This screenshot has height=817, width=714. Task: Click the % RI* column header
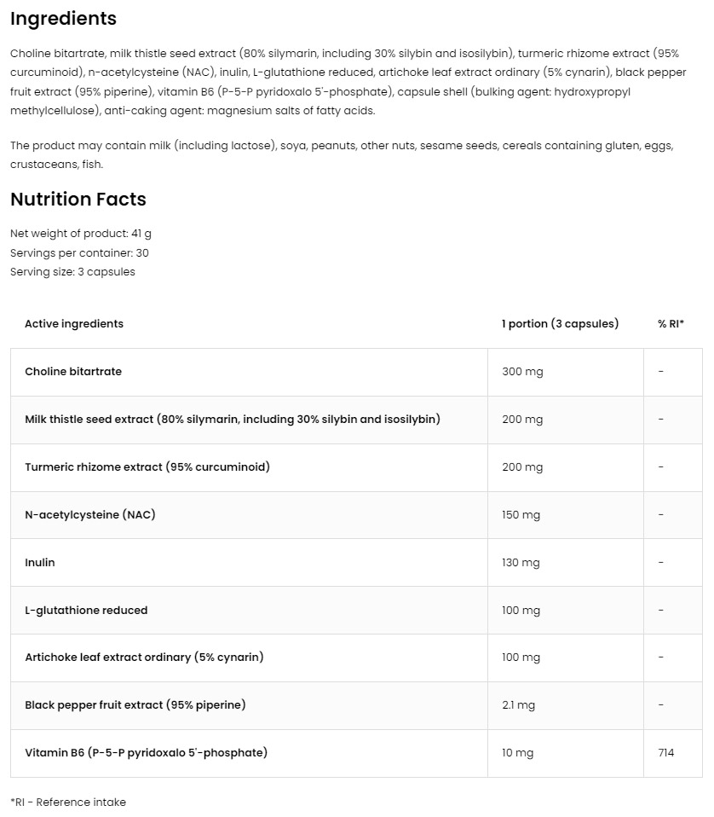(x=671, y=323)
